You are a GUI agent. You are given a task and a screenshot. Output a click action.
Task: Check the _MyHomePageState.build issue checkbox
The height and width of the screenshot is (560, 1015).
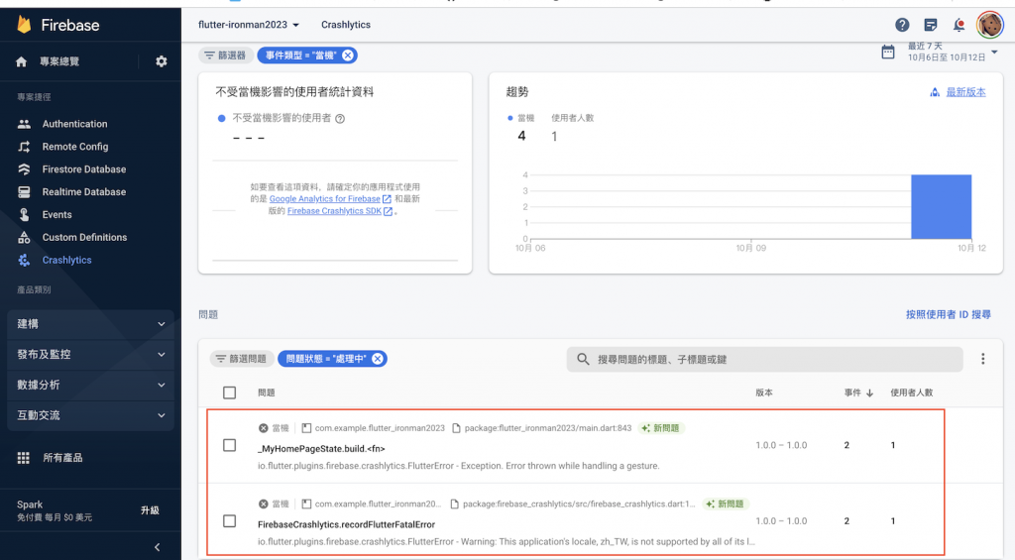[229, 445]
